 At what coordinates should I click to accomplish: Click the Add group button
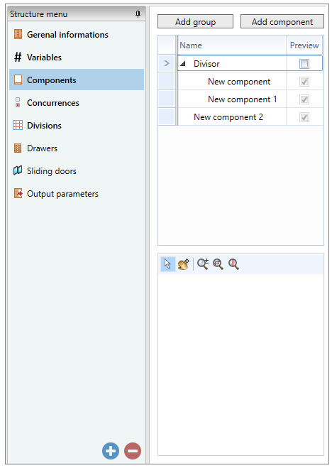[x=196, y=22]
